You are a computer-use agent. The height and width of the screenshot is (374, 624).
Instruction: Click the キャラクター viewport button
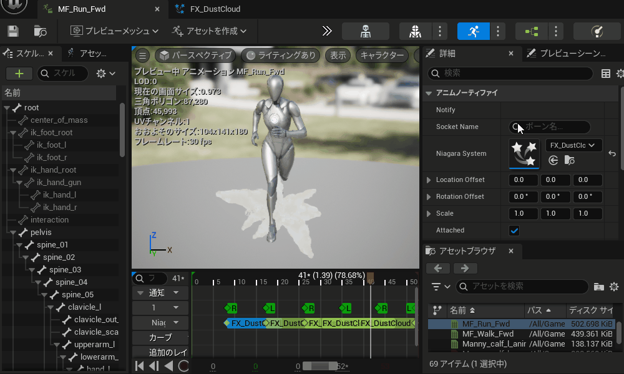tap(382, 55)
